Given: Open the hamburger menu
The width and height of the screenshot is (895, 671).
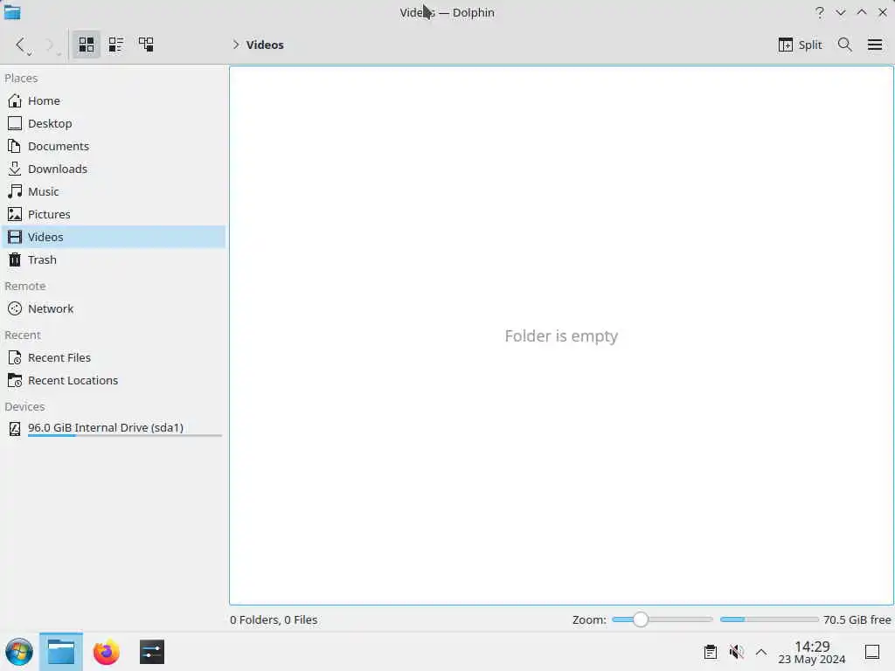Looking at the screenshot, I should click(x=874, y=45).
